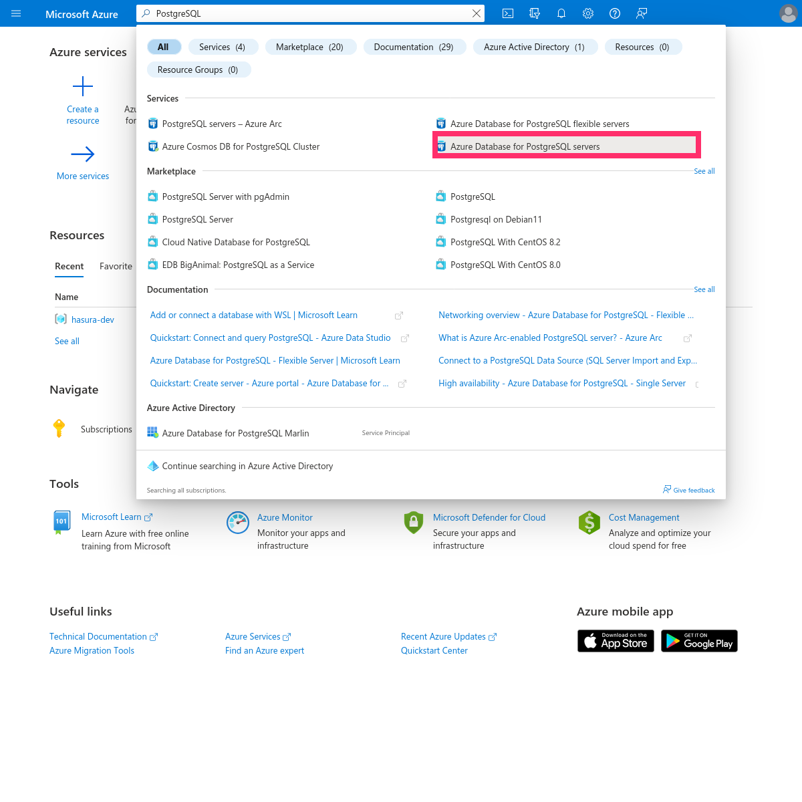The image size is (802, 802).
Task: Click the Azure Monitor icon
Action: point(238,522)
